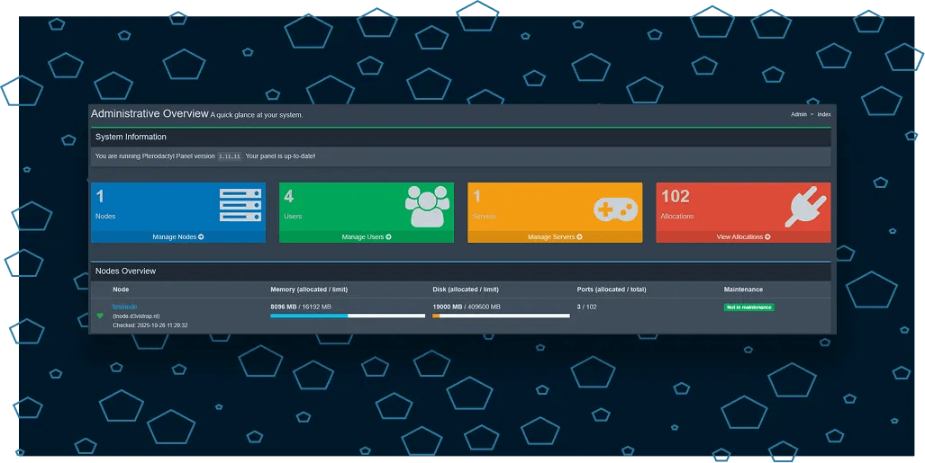Click the power plug icon on Allocations card
Viewport: 925px width, 463px height.
pos(805,207)
